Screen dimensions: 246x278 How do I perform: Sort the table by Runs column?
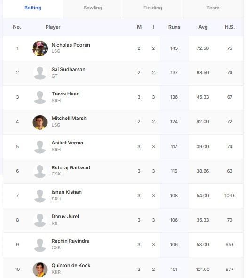[174, 27]
